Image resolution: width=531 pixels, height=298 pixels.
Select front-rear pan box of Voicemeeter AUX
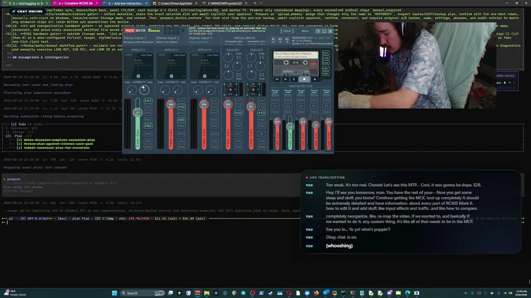(253, 89)
